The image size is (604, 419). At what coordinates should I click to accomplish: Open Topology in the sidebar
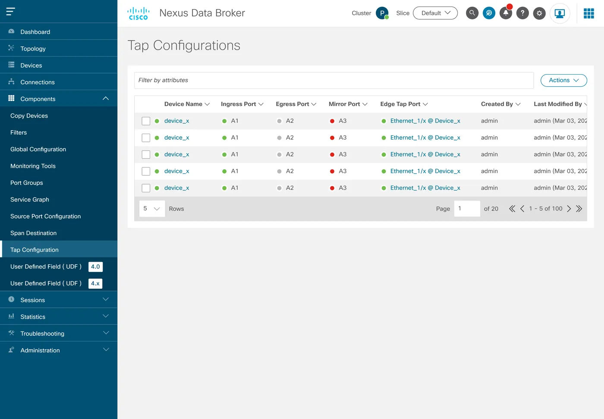pos(59,48)
